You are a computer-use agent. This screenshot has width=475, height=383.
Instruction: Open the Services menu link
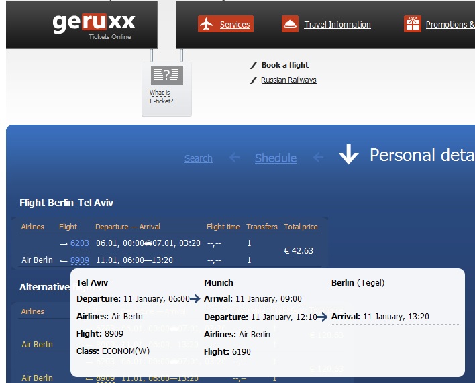coord(235,25)
